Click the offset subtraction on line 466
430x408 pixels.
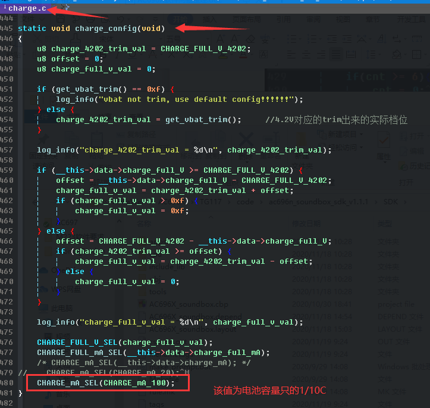[x=194, y=241]
